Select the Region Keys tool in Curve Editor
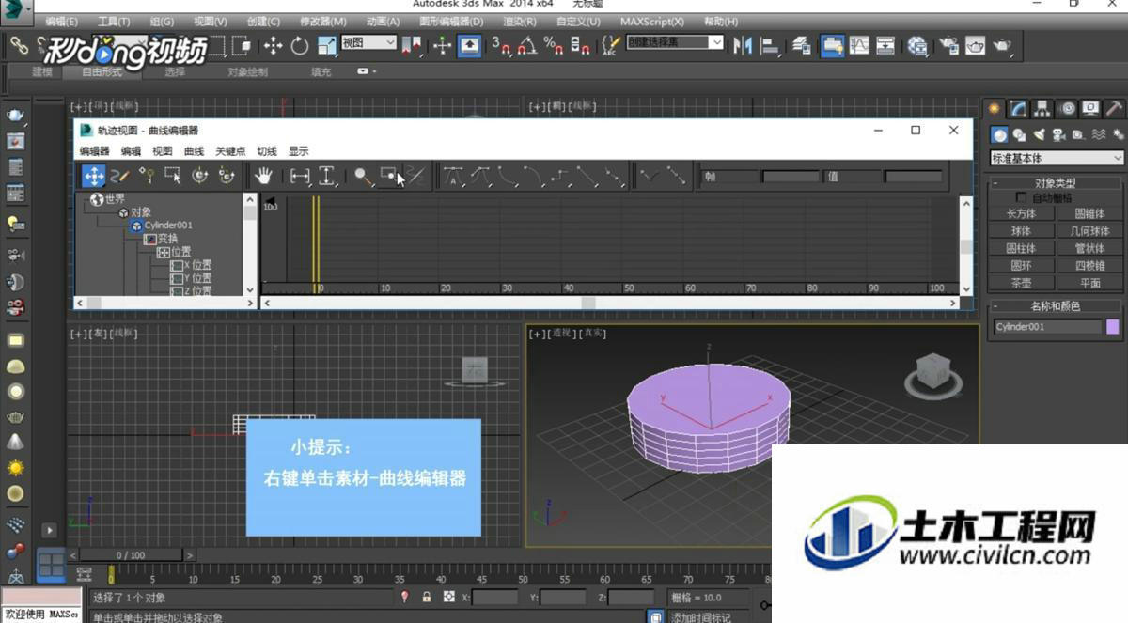The image size is (1128, 623). coord(173,176)
